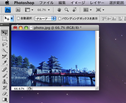Viewport: 126px width, 103px height.
Task: Click the castle photo canvas
Action: tap(53, 59)
